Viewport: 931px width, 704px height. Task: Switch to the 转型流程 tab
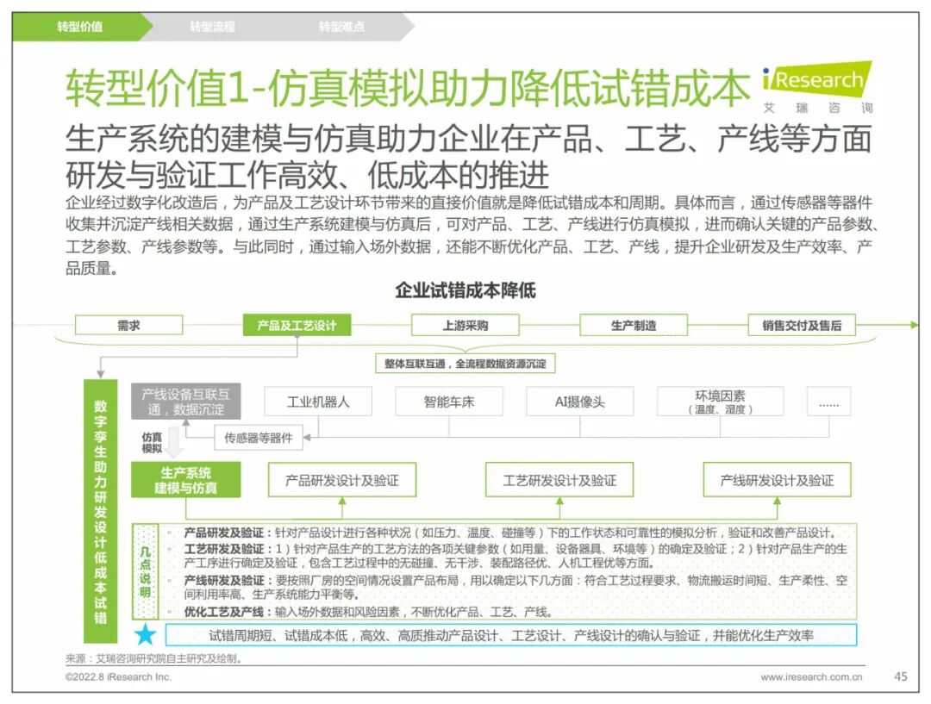tap(212, 27)
